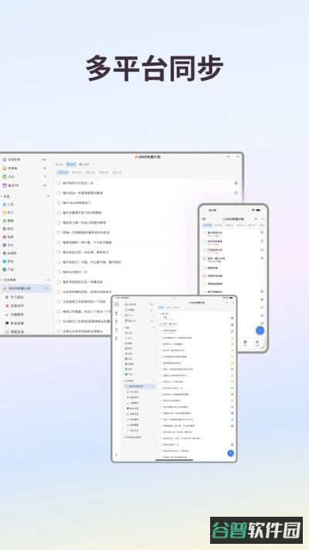Select the highlighted first filter chip on desktop
This screenshot has height=550, width=309.
(x=63, y=173)
